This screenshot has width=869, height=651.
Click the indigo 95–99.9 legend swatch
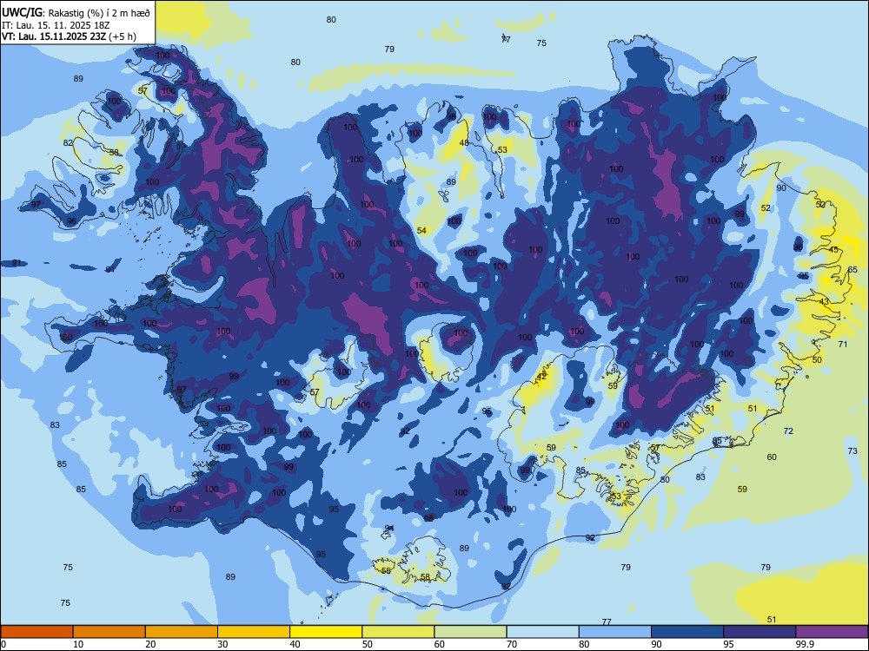(x=760, y=632)
